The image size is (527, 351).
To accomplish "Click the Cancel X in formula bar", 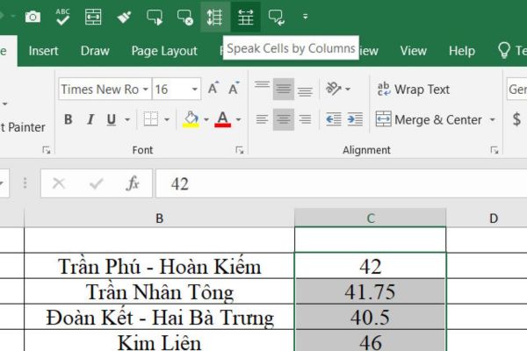I will 59,183.
